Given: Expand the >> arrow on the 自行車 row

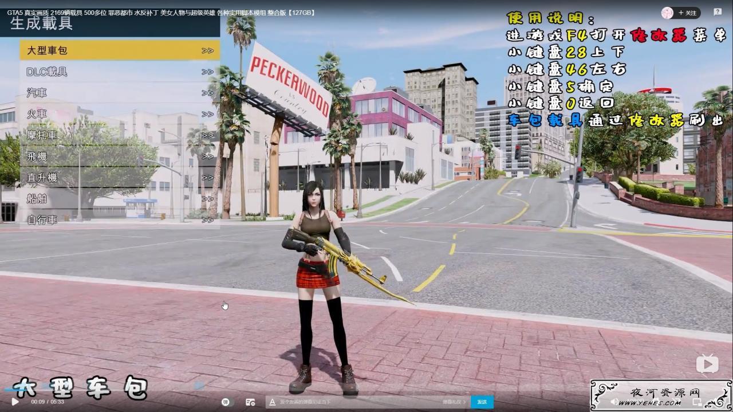Looking at the screenshot, I should pos(207,220).
